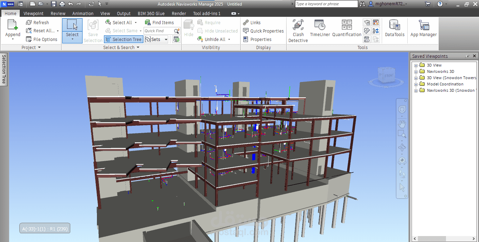Open the TimeLiner tool
This screenshot has width=479, height=242.
click(x=320, y=28)
